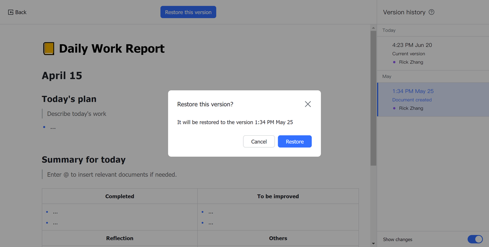Click the scrollbar up arrow
The image size is (489, 247).
[x=373, y=28]
